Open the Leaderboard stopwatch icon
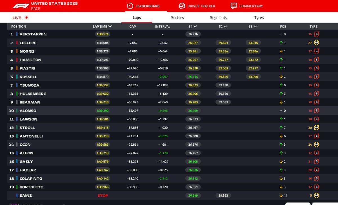The image size is (338, 205). click(x=130, y=6)
